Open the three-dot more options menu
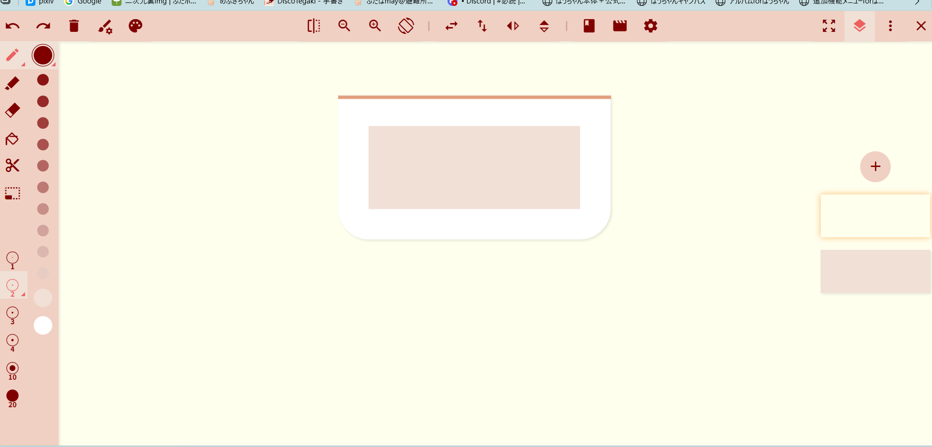Viewport: 932px width, 447px height. coord(890,26)
